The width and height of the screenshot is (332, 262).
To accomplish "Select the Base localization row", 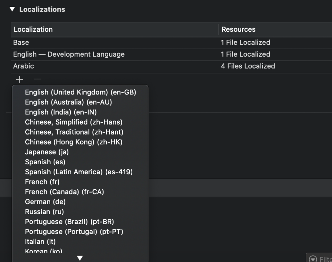I will [x=172, y=43].
